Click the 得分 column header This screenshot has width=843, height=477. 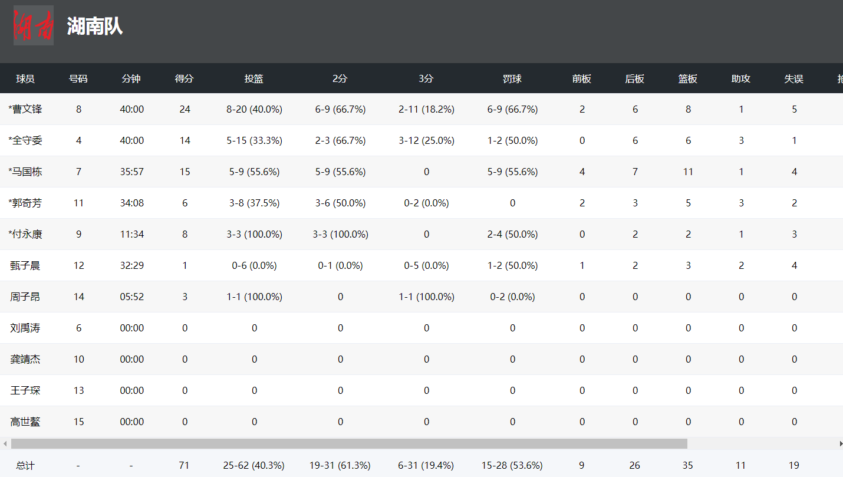[x=185, y=78]
